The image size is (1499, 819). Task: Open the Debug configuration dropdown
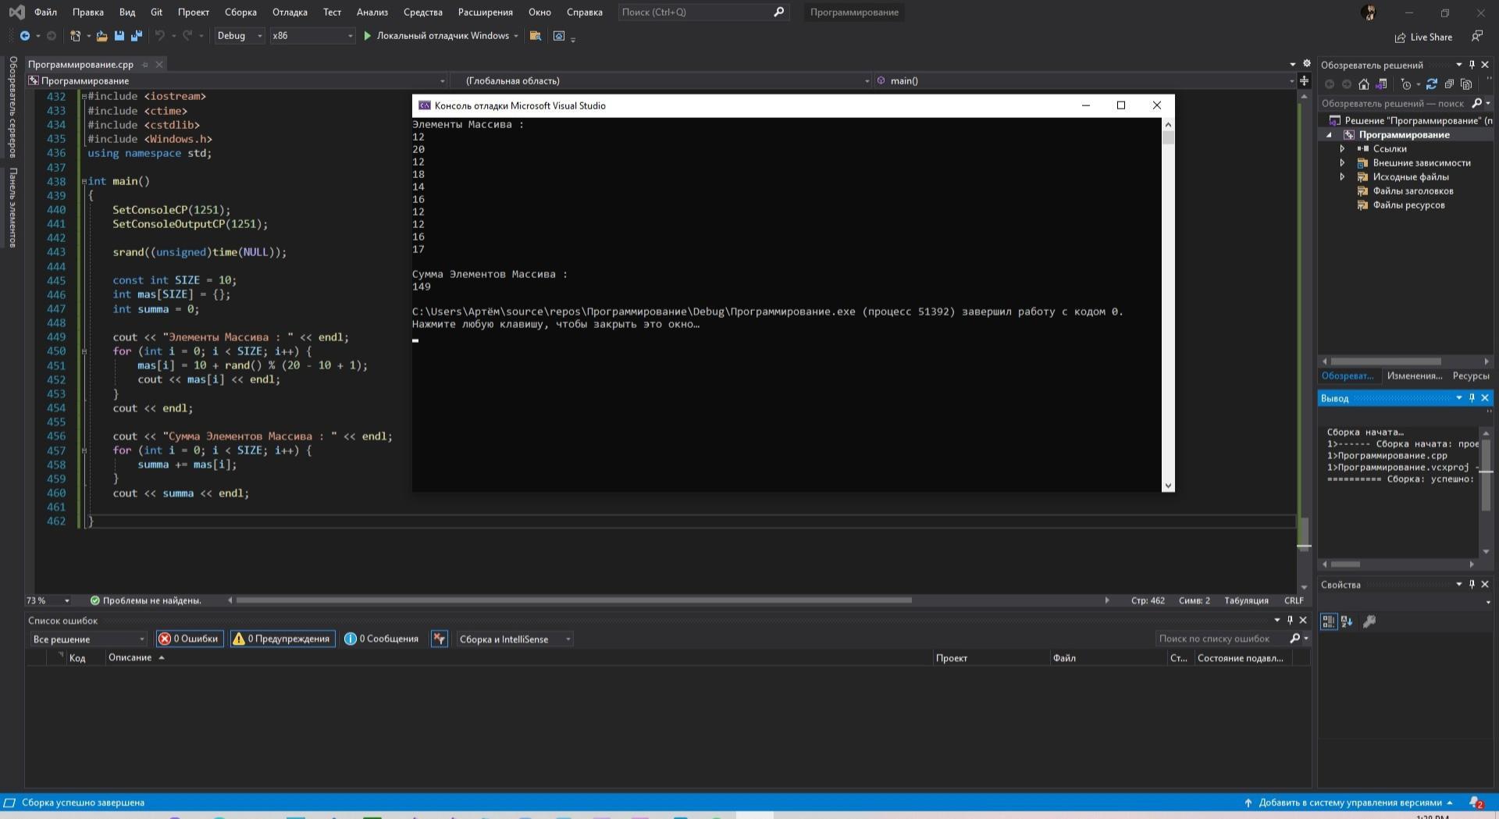[240, 36]
